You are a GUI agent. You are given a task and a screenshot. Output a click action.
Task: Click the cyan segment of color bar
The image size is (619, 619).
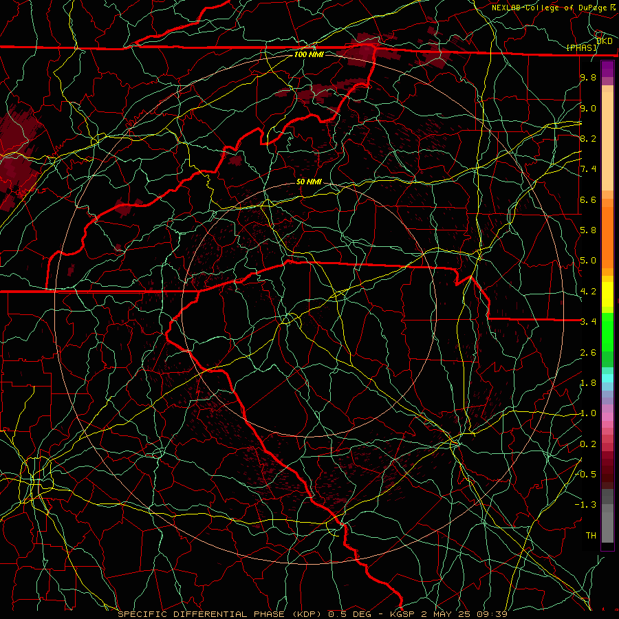tap(607, 378)
